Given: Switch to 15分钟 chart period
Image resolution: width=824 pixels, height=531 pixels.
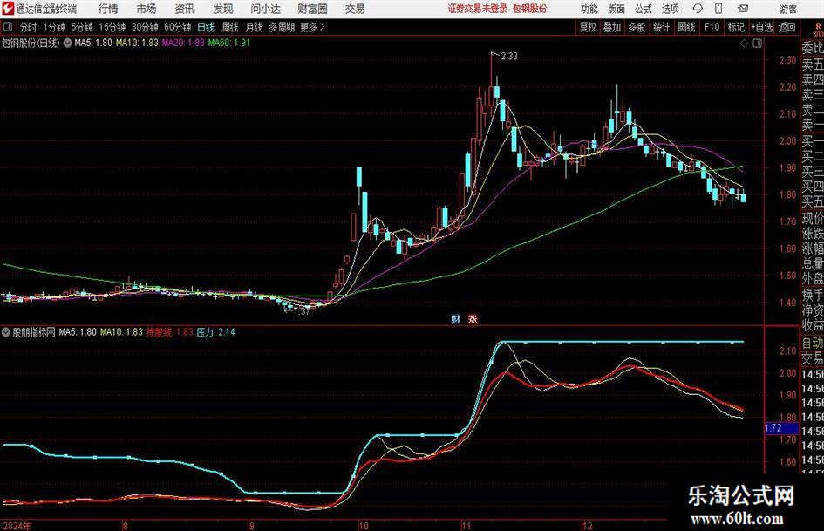Looking at the screenshot, I should coord(112,27).
